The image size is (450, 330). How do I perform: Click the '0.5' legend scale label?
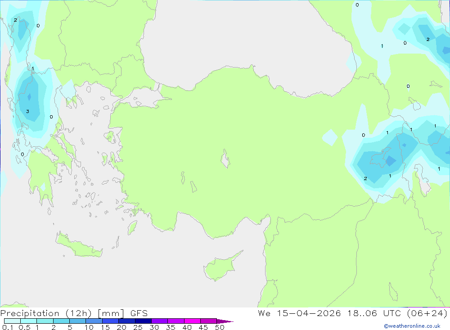tap(24, 327)
